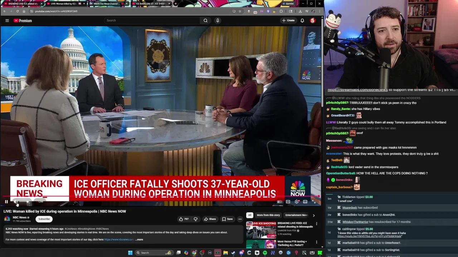Open YouTube account avatar menu
The image size is (458, 257).
click(313, 20)
